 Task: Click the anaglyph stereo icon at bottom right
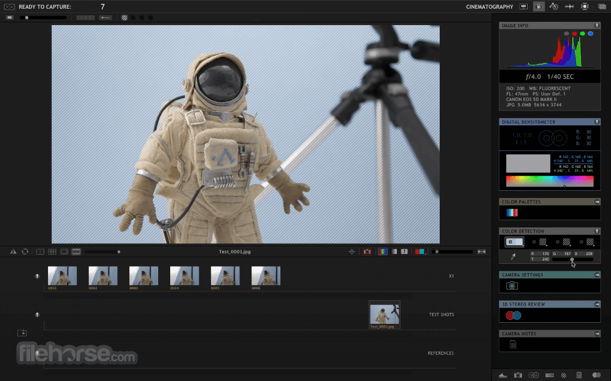coord(597,375)
